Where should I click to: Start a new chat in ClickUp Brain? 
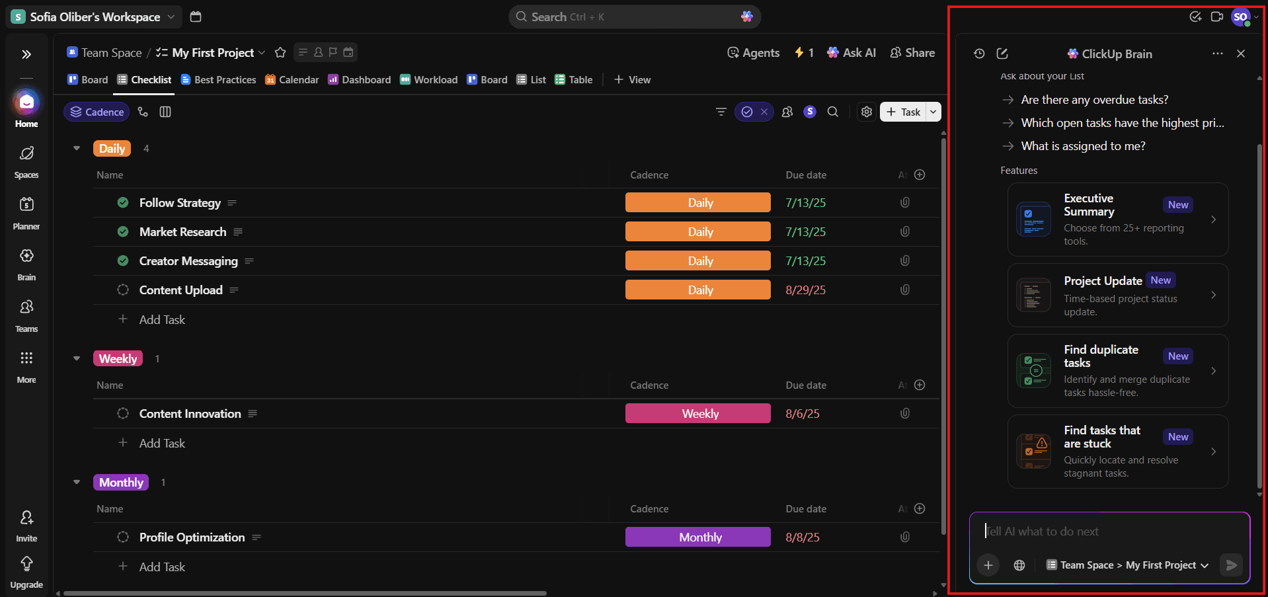coord(1002,54)
